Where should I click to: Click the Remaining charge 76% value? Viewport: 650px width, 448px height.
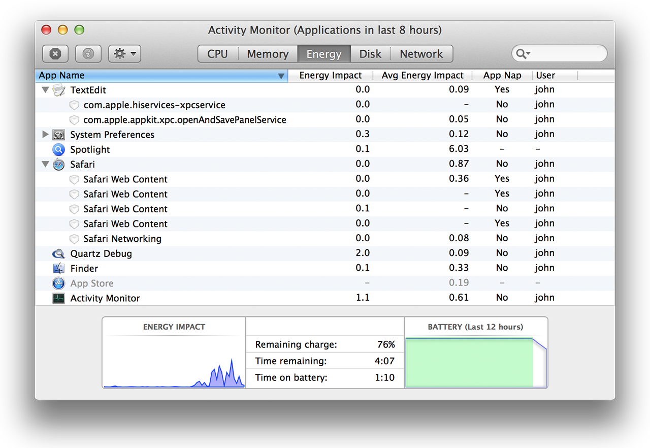coord(386,344)
